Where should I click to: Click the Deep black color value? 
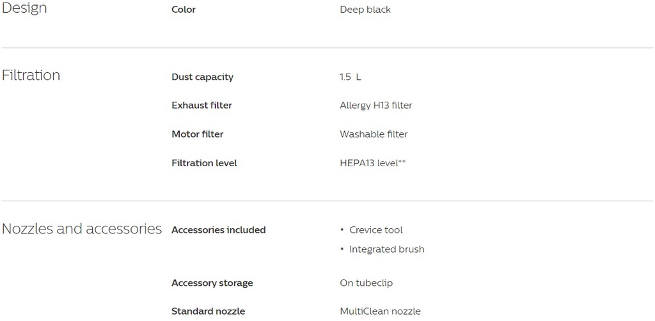pos(365,10)
